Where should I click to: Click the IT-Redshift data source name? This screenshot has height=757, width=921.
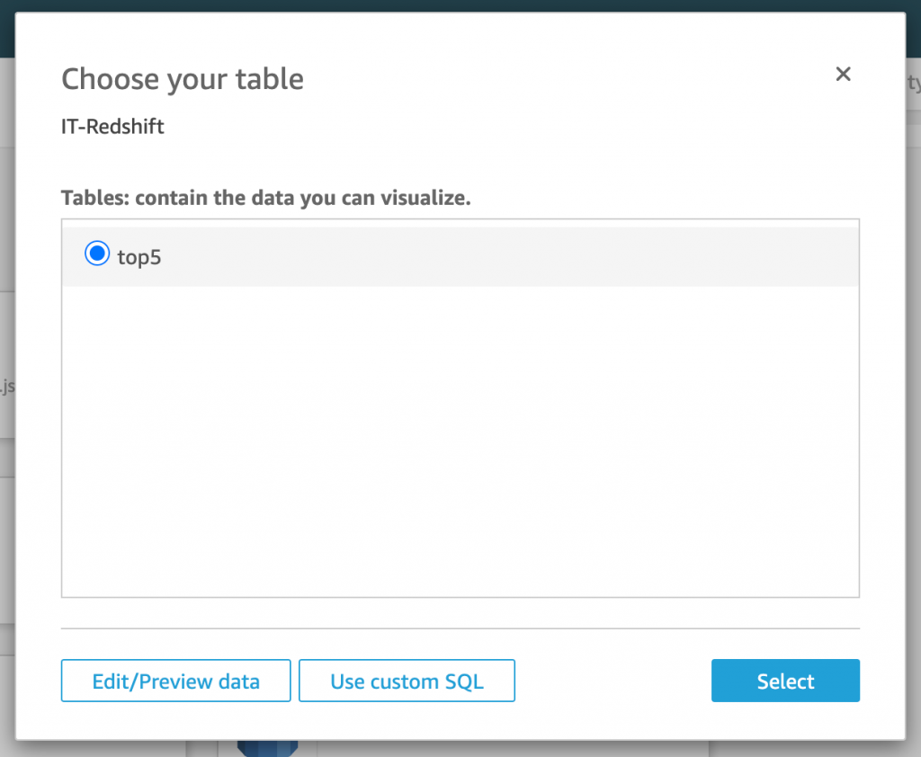[x=112, y=126]
